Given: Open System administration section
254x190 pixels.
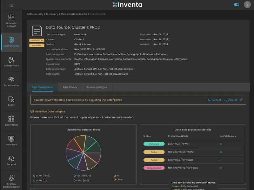Looking at the screenshot, I should (x=11, y=180).
